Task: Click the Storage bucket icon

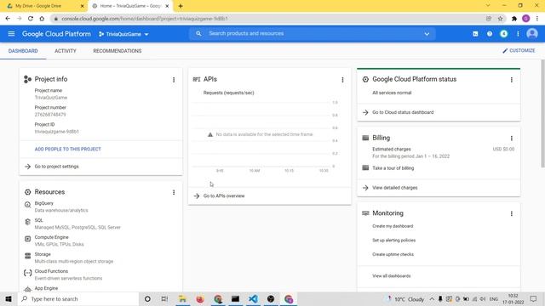Action: tap(28, 256)
